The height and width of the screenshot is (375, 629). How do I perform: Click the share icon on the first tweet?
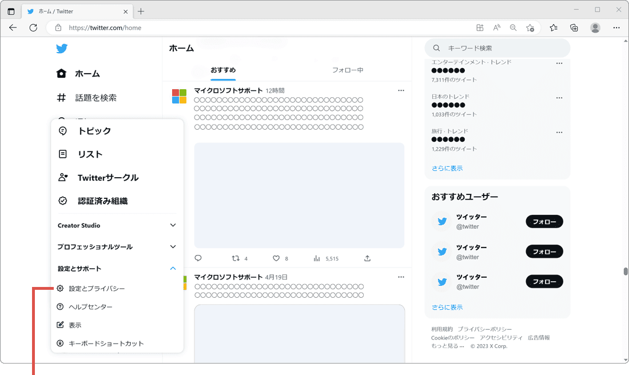click(x=367, y=258)
